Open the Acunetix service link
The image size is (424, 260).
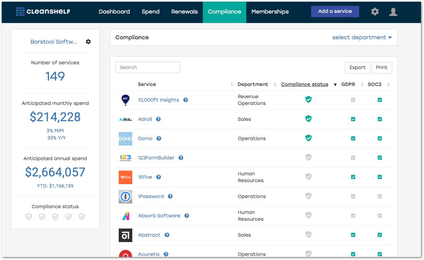(149, 254)
